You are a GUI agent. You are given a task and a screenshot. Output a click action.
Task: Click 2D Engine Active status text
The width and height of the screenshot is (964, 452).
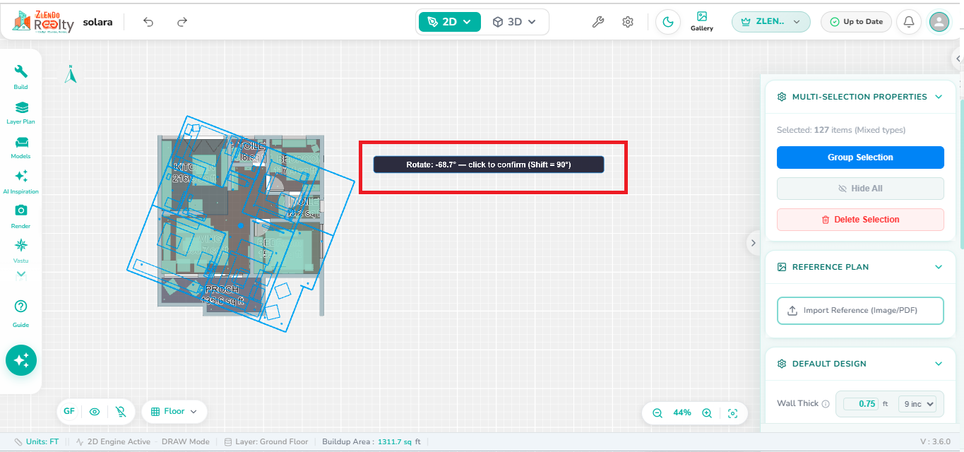[x=112, y=442]
